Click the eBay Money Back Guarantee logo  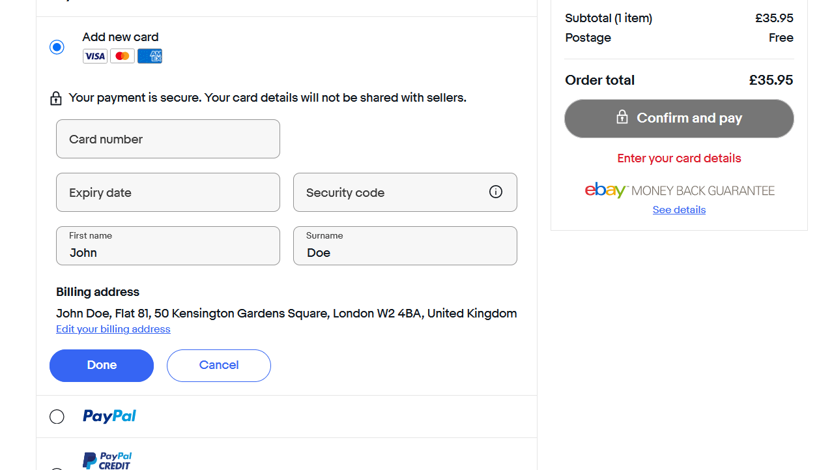[679, 190]
